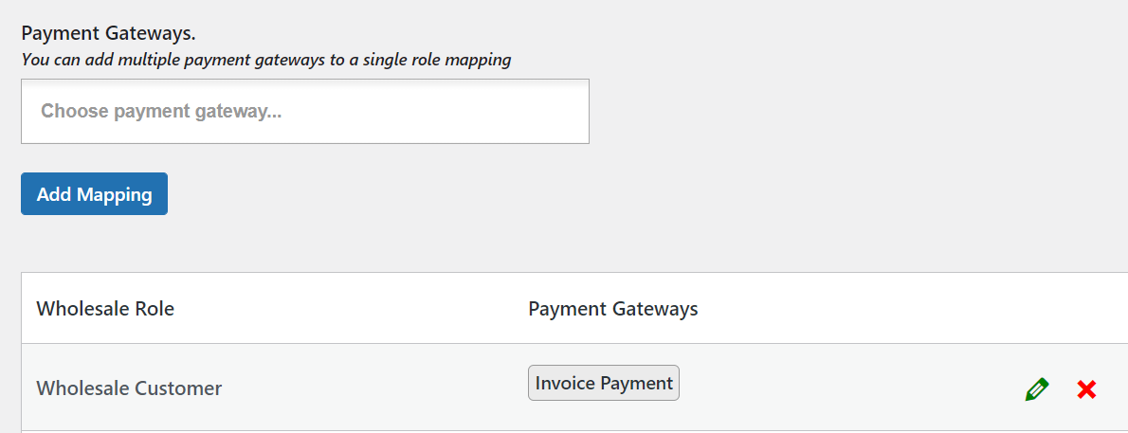Click the empty space between the pencil and Invoice Payment

(x=853, y=388)
